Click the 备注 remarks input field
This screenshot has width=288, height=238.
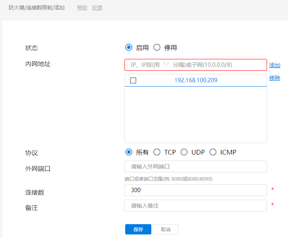(x=195, y=206)
